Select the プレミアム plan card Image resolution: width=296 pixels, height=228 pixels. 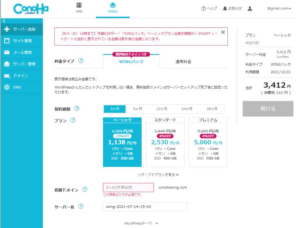point(208,142)
